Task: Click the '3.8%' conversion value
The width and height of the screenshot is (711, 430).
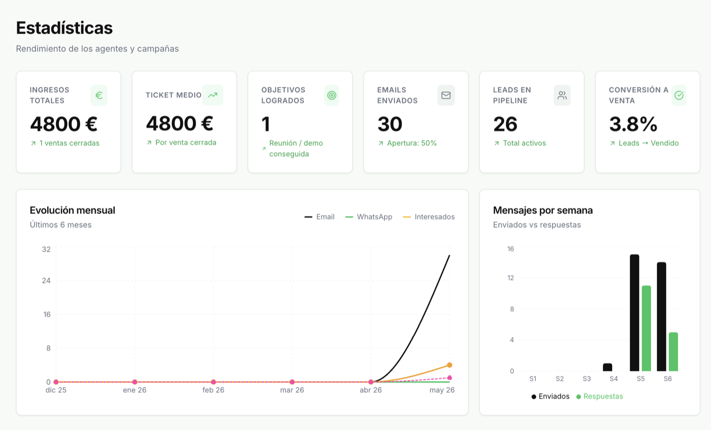Action: tap(633, 124)
